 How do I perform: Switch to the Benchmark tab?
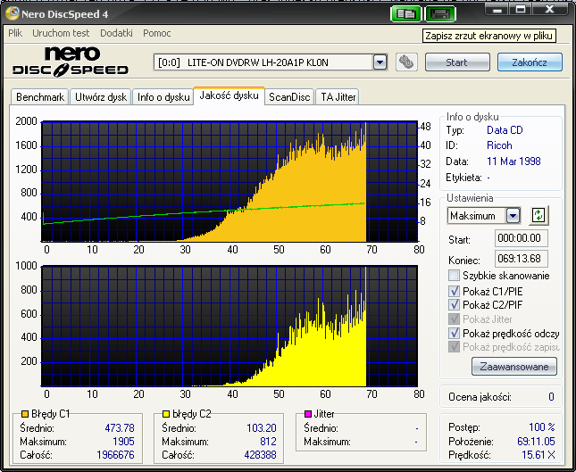40,97
